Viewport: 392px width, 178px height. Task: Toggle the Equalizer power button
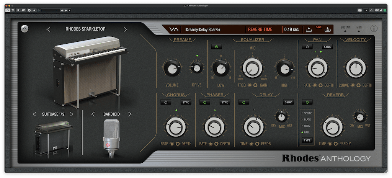point(216,47)
